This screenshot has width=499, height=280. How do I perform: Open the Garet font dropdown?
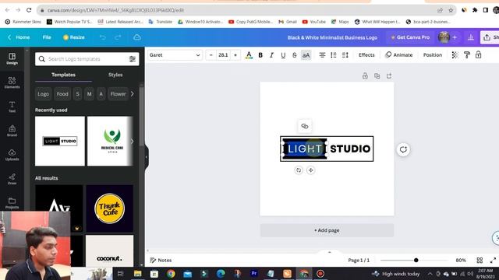(175, 55)
